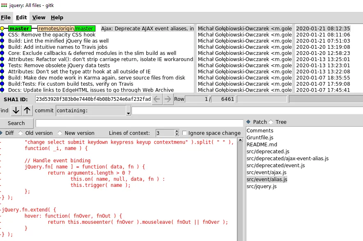Decrease lines of context with spinner down
Screen dimensions: 363x241
(177, 134)
